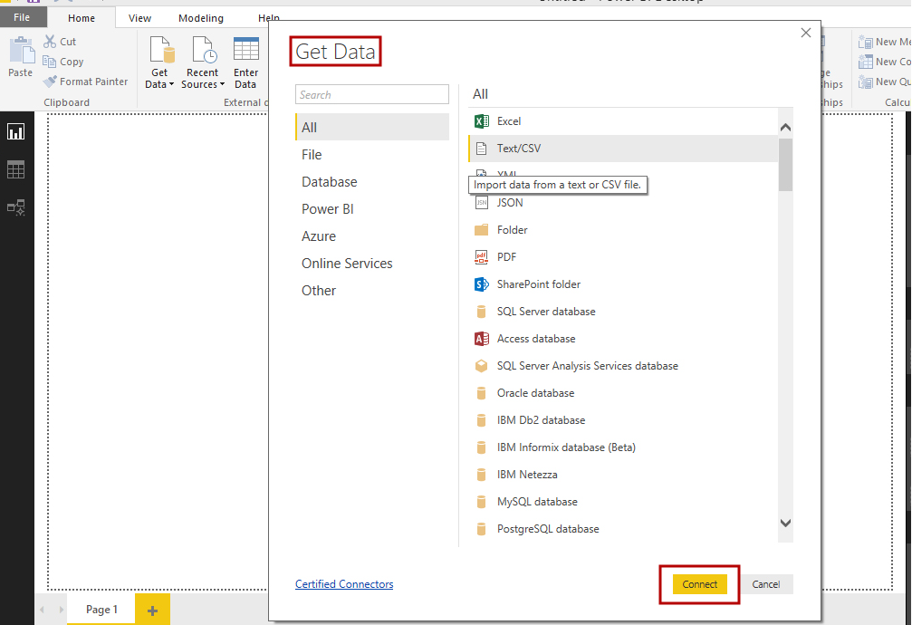Add a new report page
This screenshot has width=912, height=625.
[152, 610]
